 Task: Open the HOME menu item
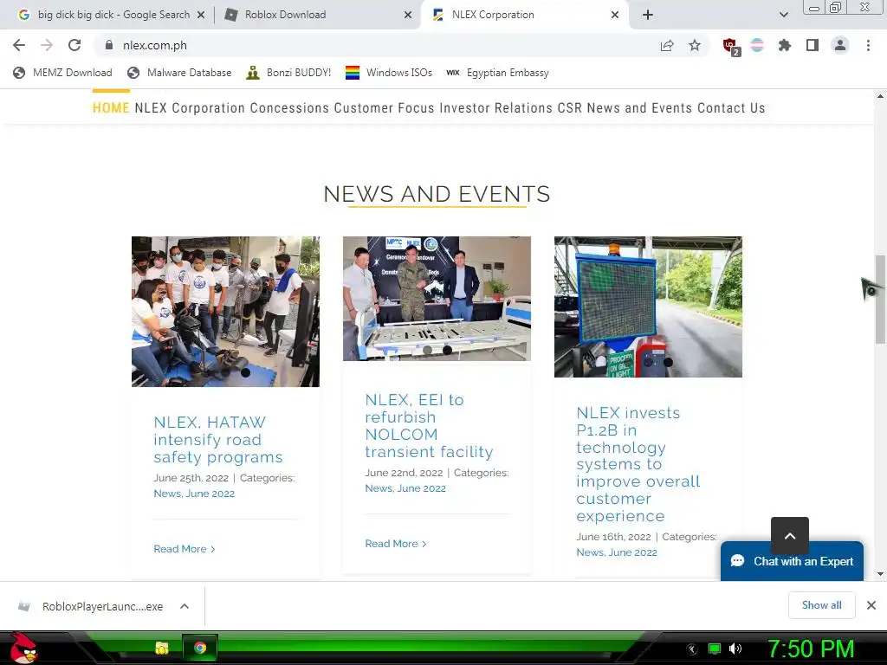(111, 107)
